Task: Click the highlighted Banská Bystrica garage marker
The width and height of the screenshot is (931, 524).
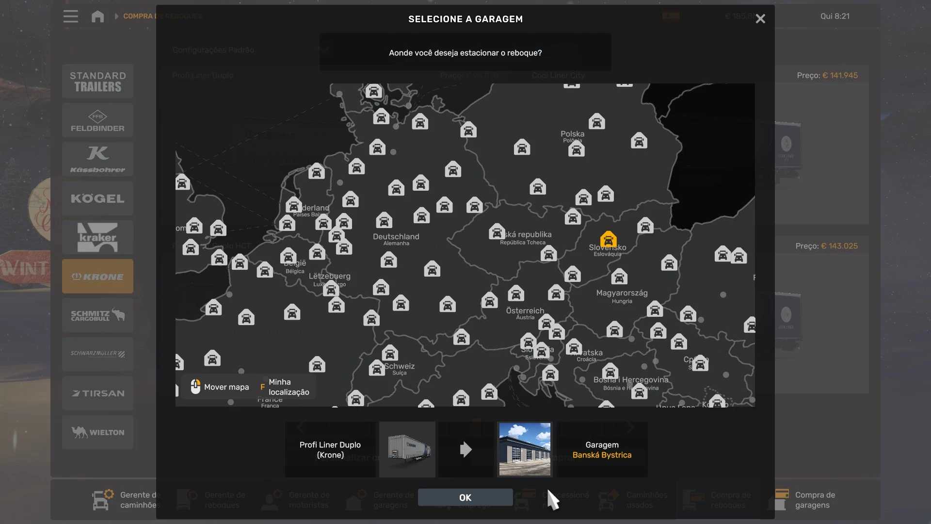Action: point(608,239)
